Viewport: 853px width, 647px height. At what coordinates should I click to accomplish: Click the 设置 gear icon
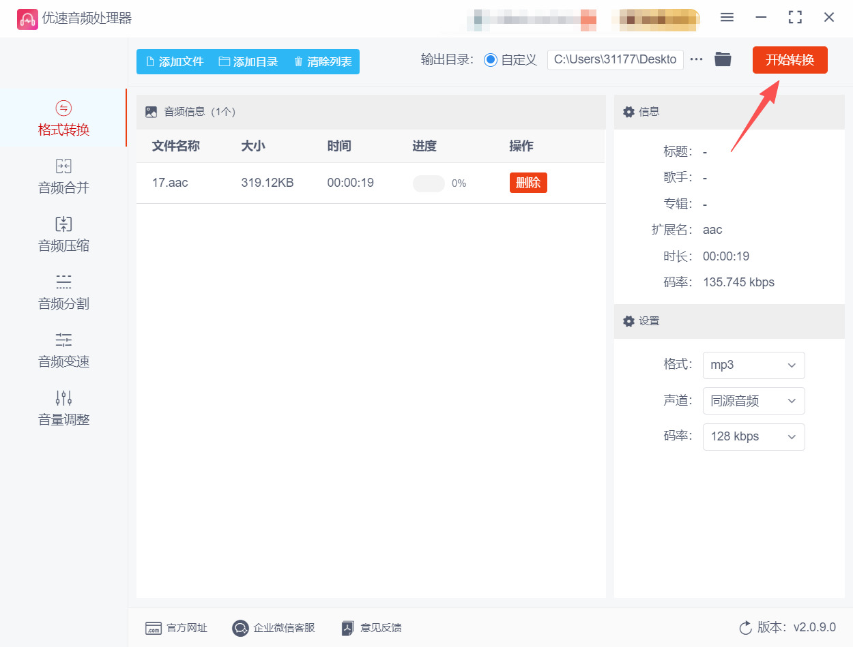tap(628, 321)
